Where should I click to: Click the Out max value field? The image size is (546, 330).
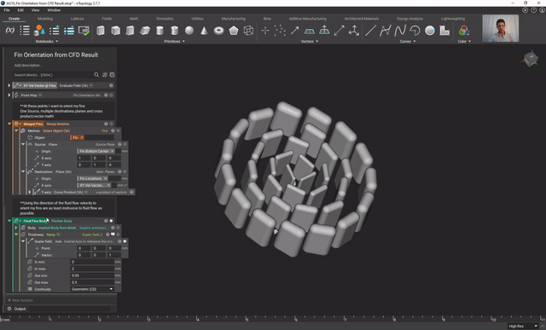coord(92,282)
